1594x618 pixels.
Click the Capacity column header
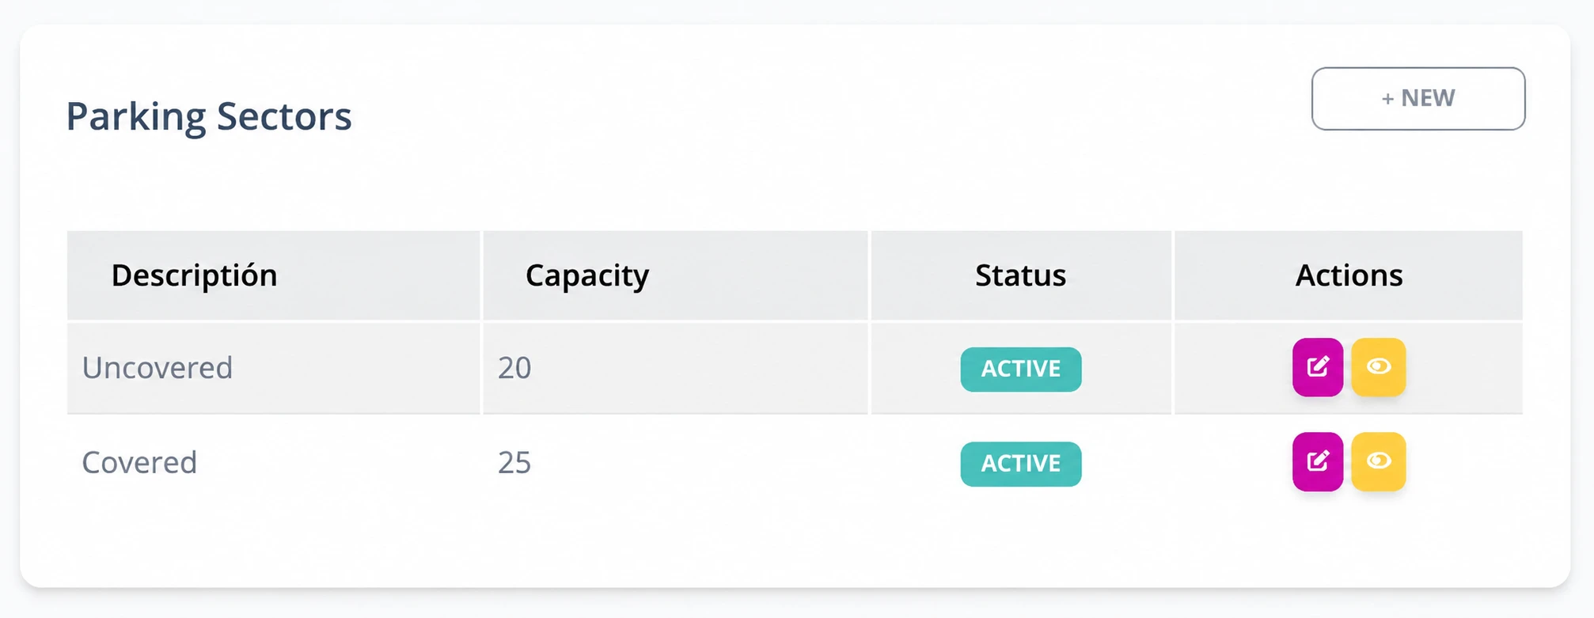coord(587,275)
